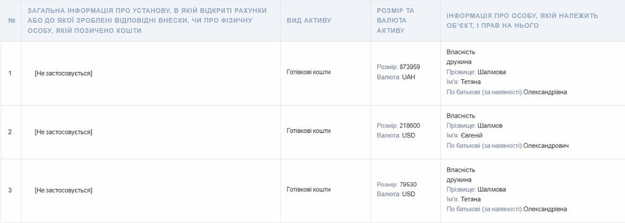The height and width of the screenshot is (223, 625).
Task: Click the РОЗМІР ТА ВАЛЮТА АКТИВУ header
Action: point(396,20)
